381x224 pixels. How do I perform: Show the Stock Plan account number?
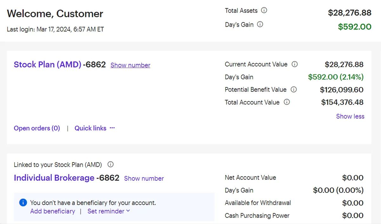(130, 65)
